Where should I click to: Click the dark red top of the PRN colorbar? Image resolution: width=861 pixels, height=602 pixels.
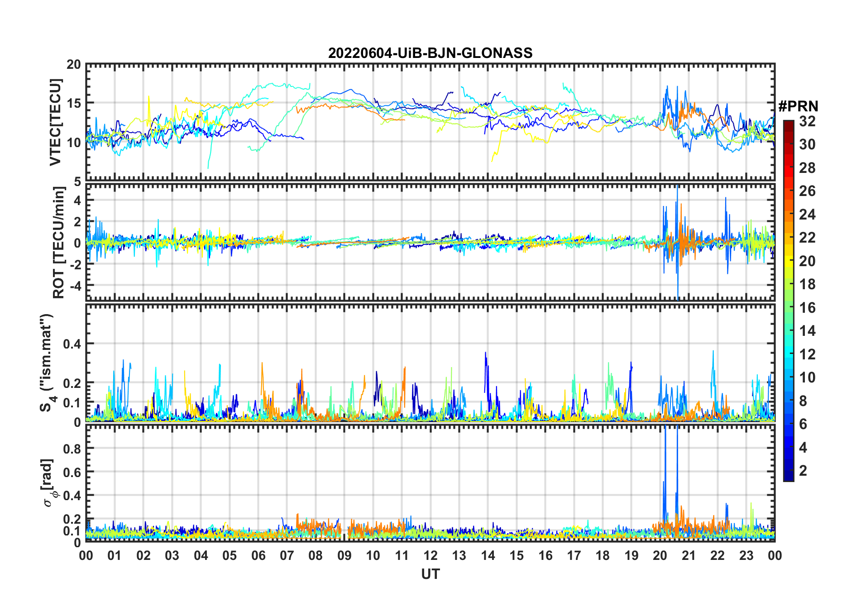[788, 124]
